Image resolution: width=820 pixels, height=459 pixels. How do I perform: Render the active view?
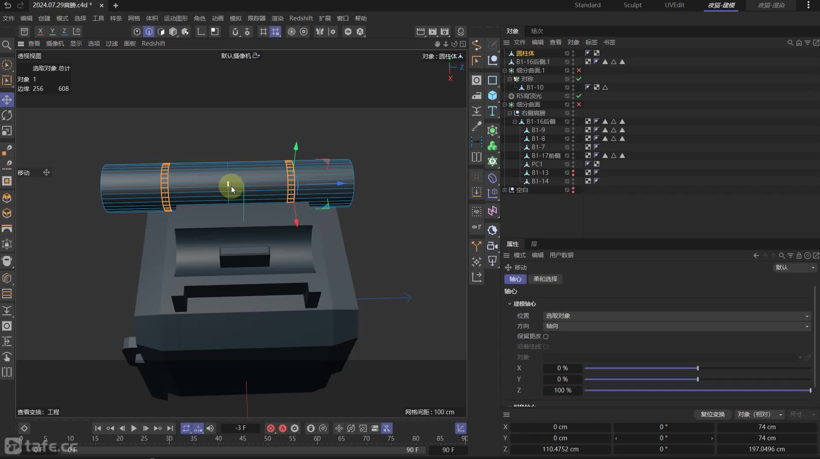pyautogui.click(x=421, y=32)
